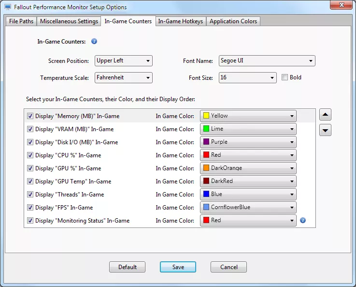
Task: Toggle Display "GPU Temp" In-Game checkbox
Action: [30, 181]
